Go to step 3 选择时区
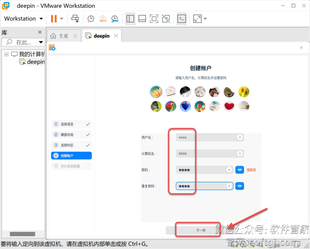 71,145
